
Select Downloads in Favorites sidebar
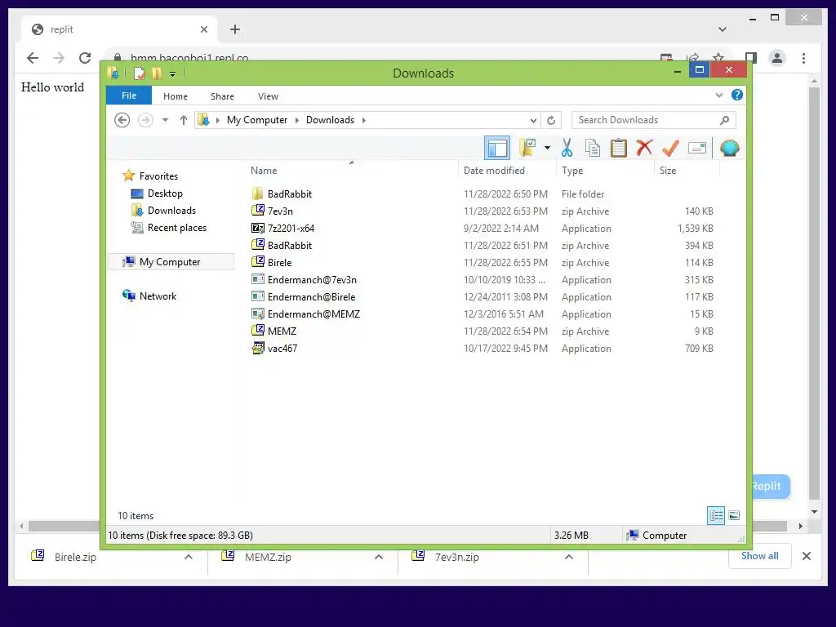point(163,210)
